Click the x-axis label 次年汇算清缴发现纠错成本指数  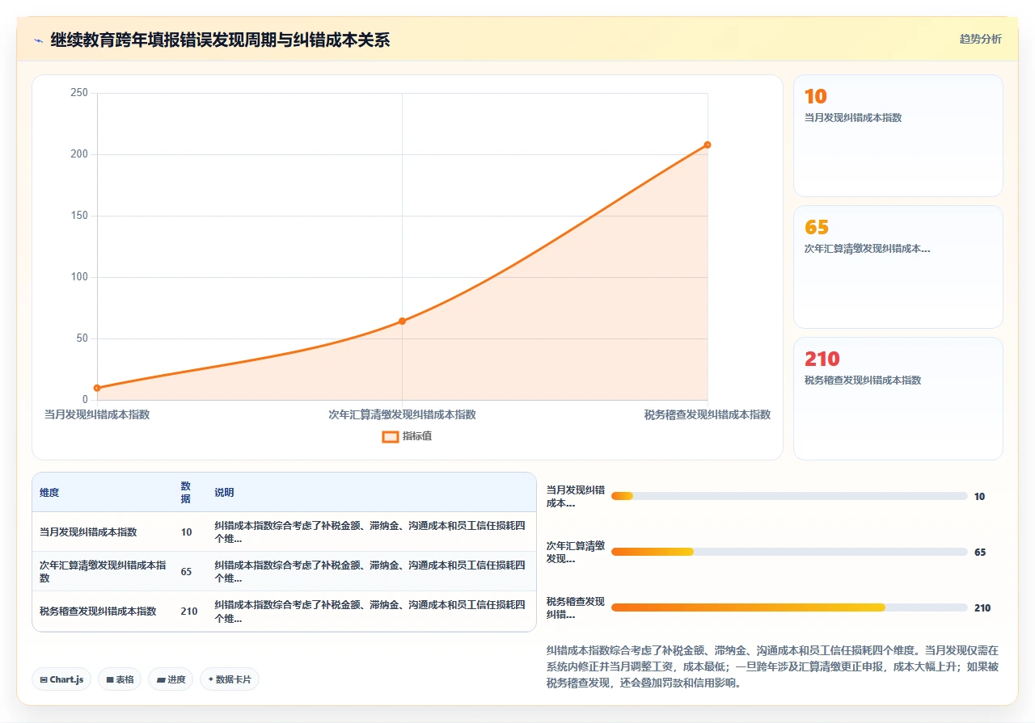click(x=402, y=414)
